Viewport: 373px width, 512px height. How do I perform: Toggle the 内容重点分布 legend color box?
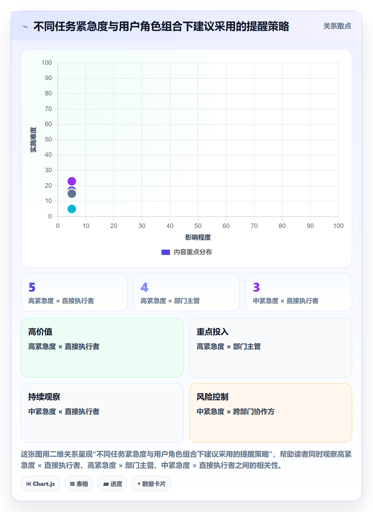click(166, 252)
